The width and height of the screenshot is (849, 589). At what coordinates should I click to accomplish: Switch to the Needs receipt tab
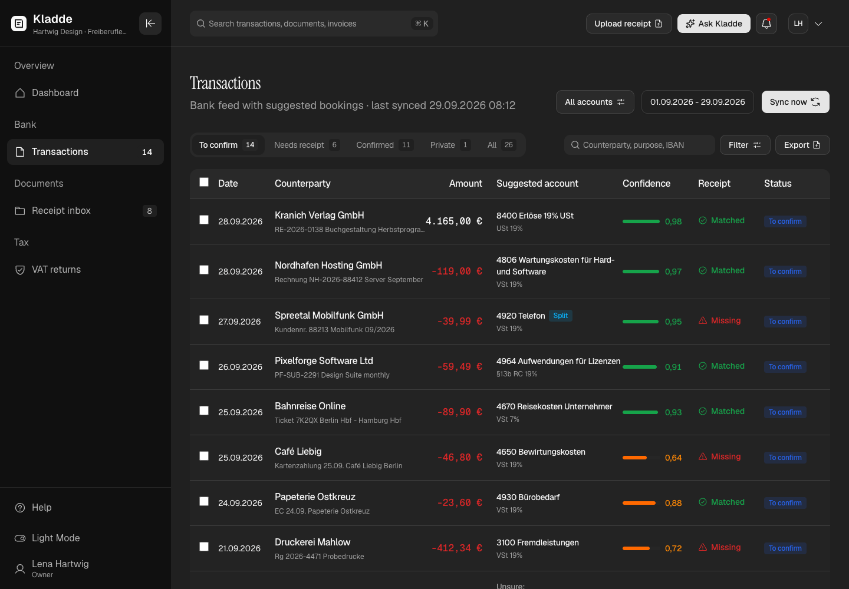(307, 145)
